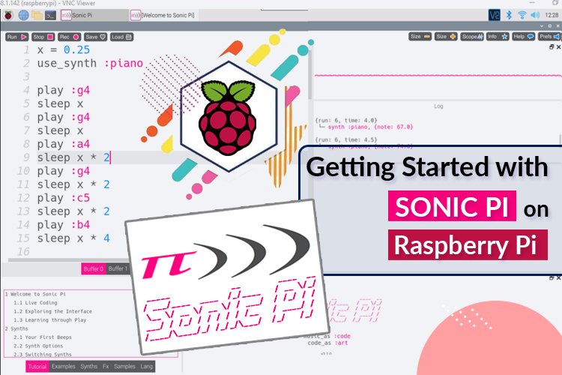562x375 pixels.
Task: Click code line 'play :b4'
Action: pos(64,225)
